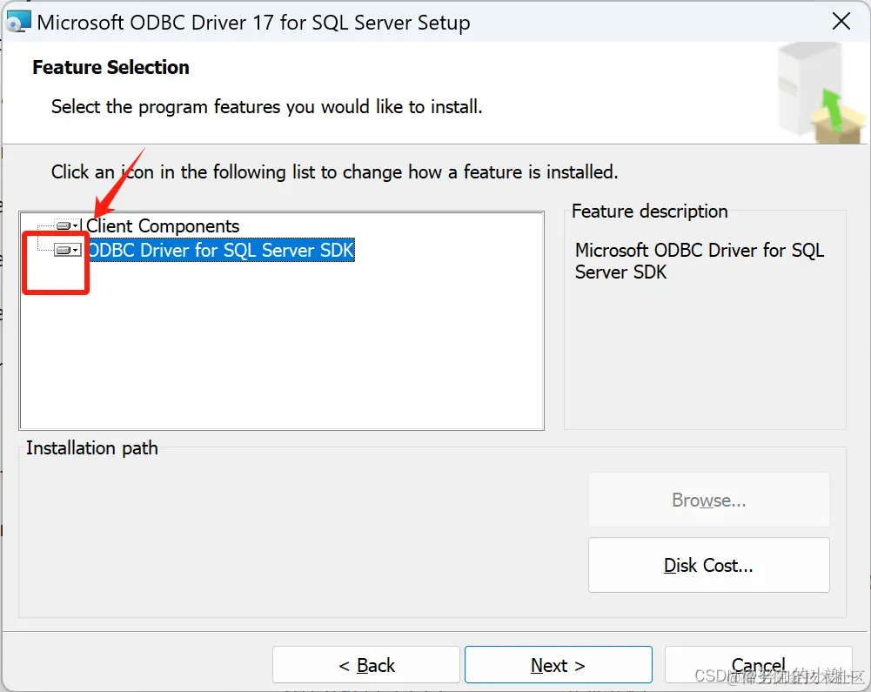Close the Setup window

(841, 22)
